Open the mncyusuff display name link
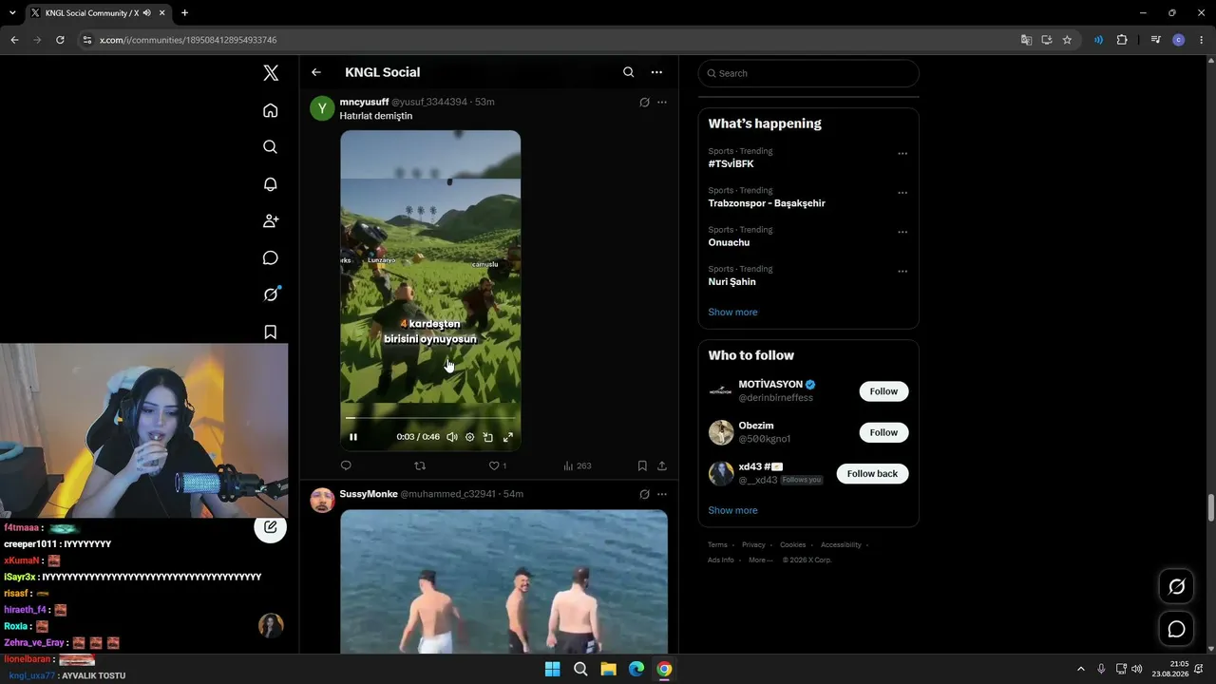The image size is (1216, 684). (364, 102)
